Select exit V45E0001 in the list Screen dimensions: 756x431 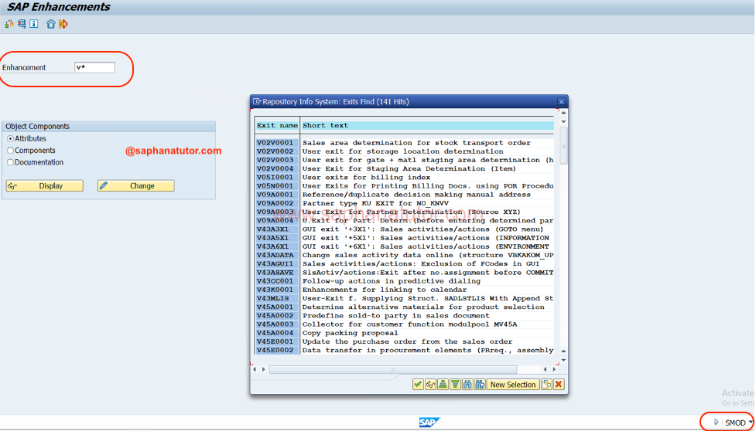pos(275,342)
